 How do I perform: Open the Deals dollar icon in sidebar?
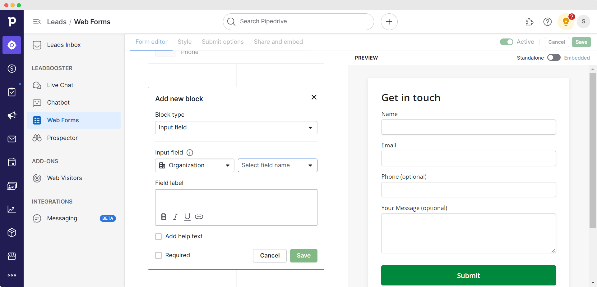12,69
